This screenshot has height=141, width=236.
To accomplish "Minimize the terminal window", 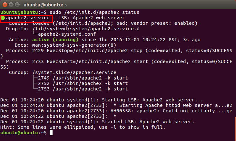I will tap(11, 4).
